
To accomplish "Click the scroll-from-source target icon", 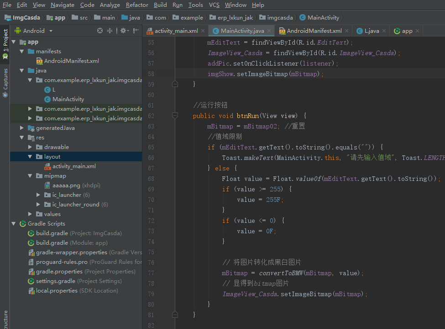I will pyautogui.click(x=100, y=31).
